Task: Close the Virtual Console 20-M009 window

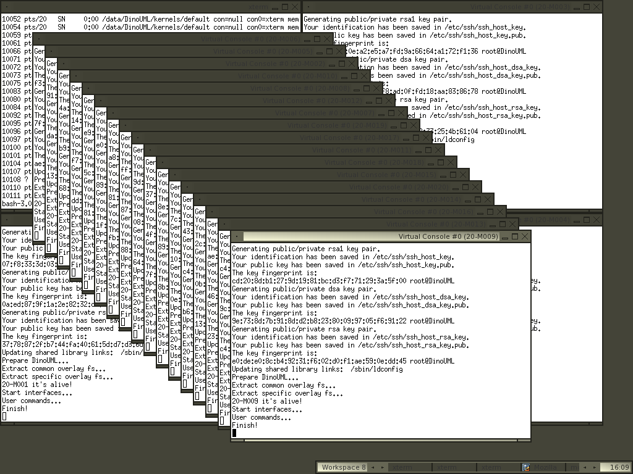Action: (525, 236)
